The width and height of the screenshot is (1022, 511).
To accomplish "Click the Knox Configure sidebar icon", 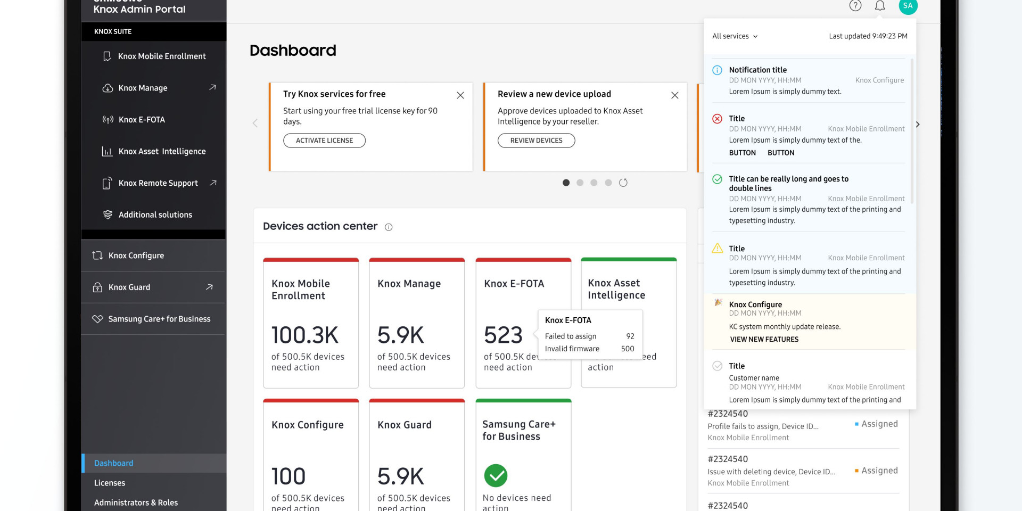I will [97, 256].
